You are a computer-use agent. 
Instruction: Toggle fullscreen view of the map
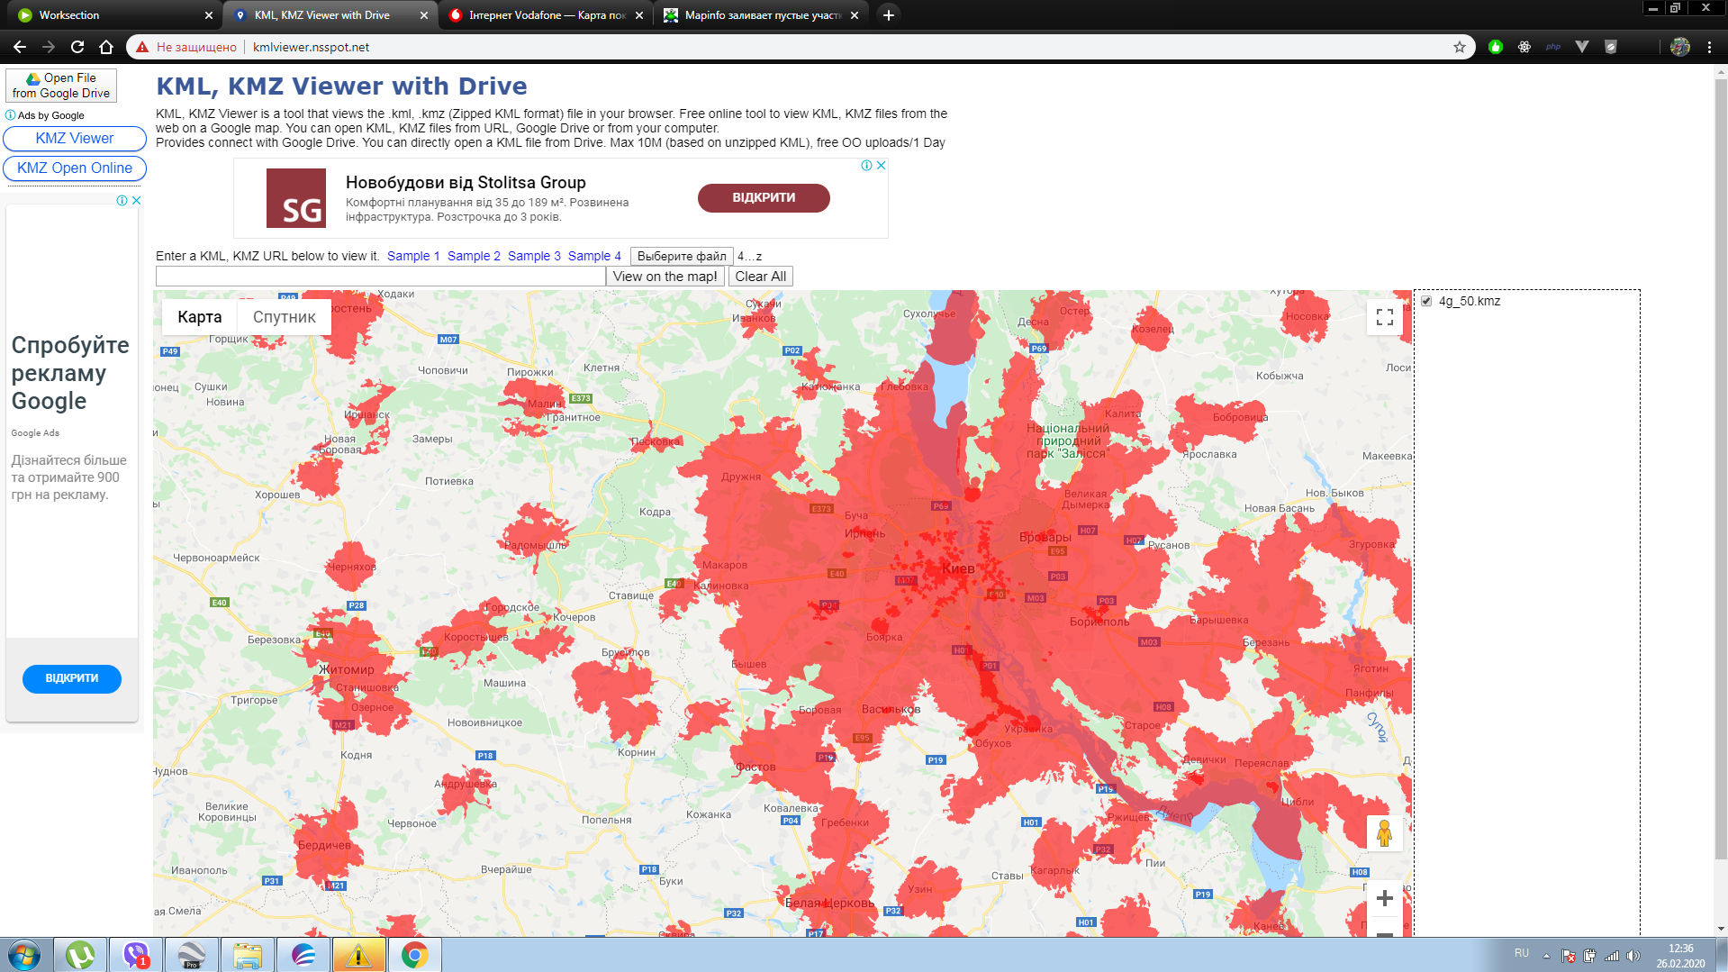[1385, 317]
